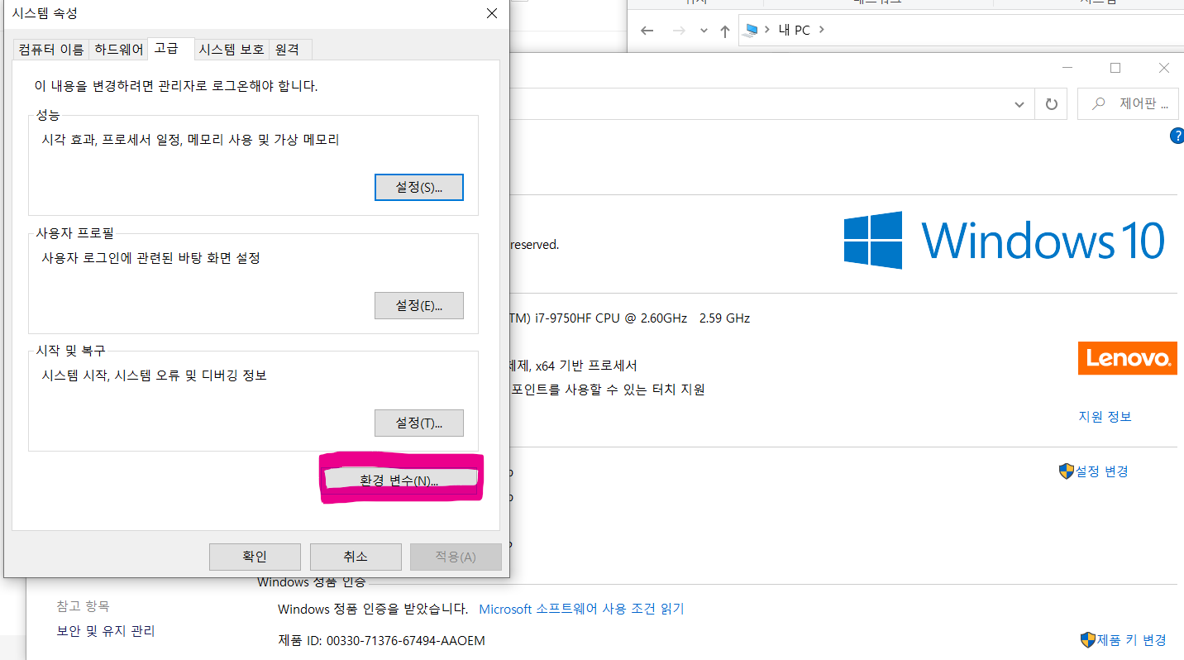Open the blue help question mark icon
This screenshot has height=660, width=1184.
pyautogui.click(x=1177, y=136)
